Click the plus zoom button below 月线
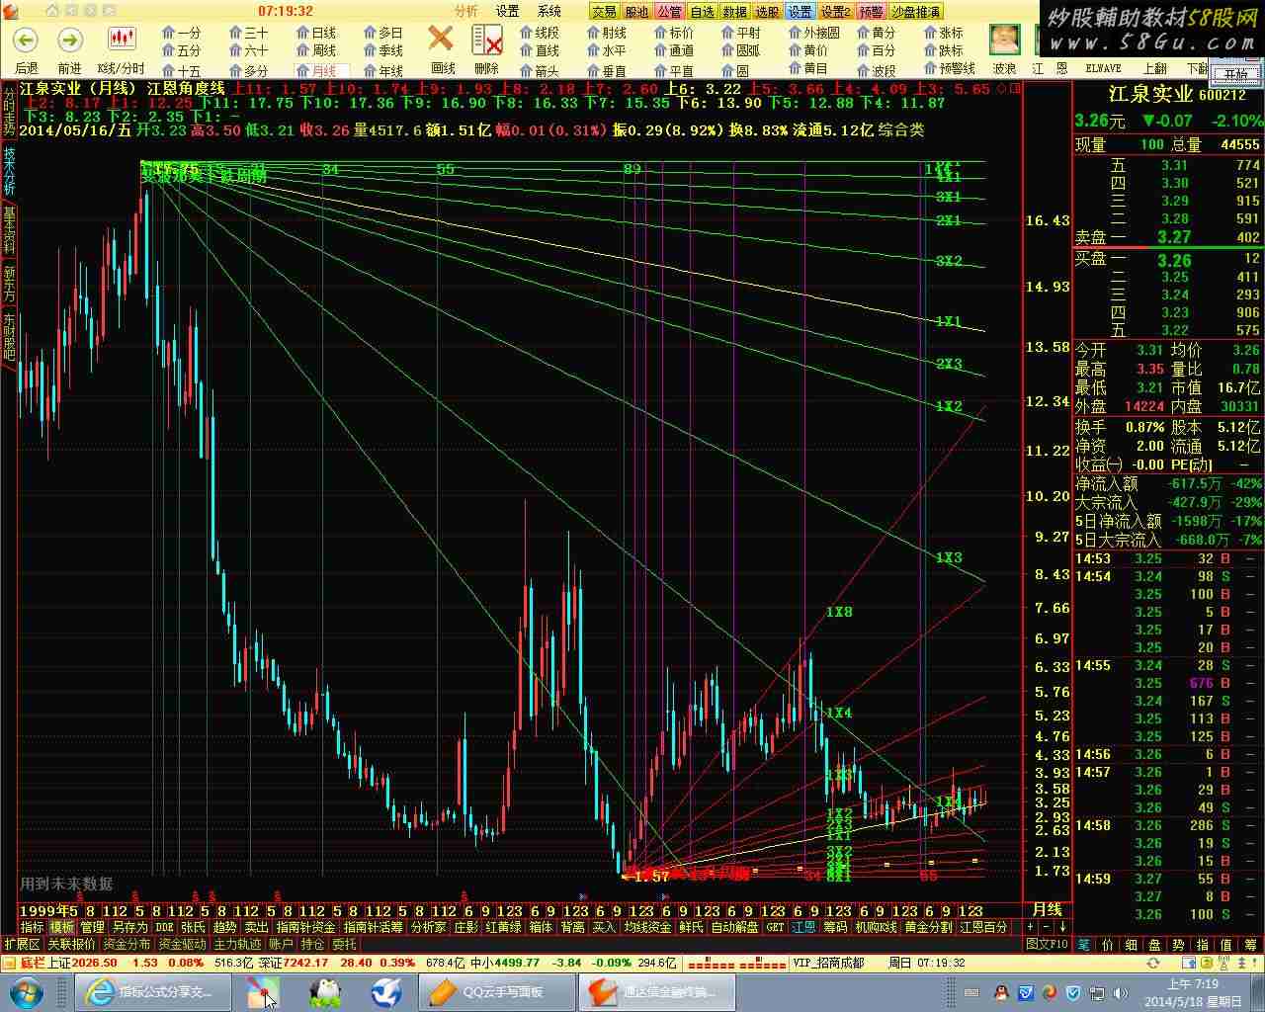1265x1012 pixels. (1030, 927)
